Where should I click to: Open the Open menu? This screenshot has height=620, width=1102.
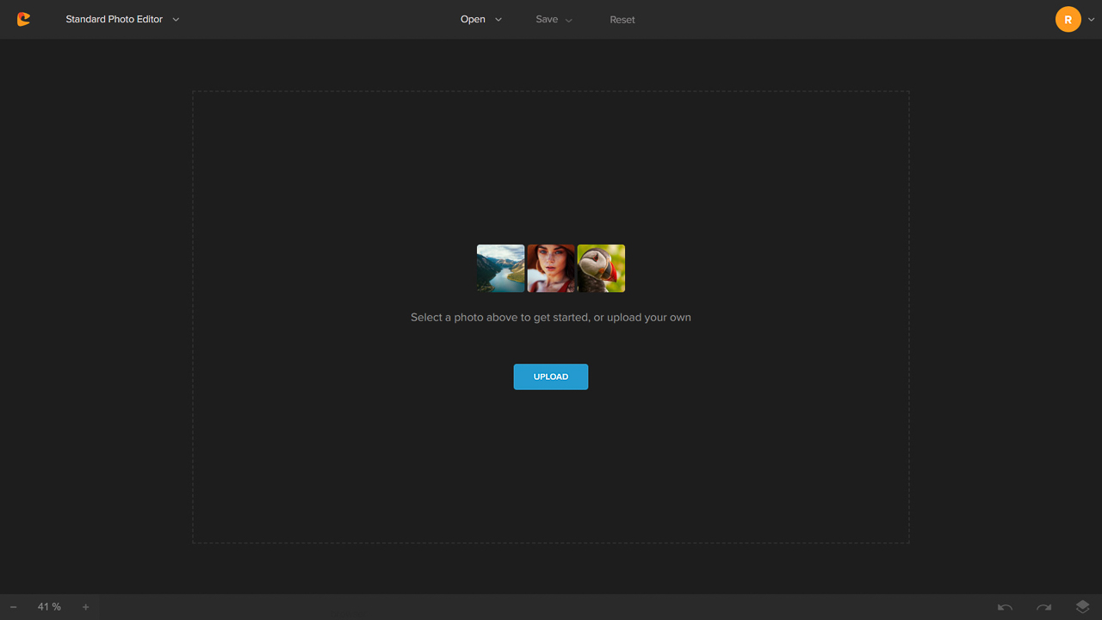point(473,19)
